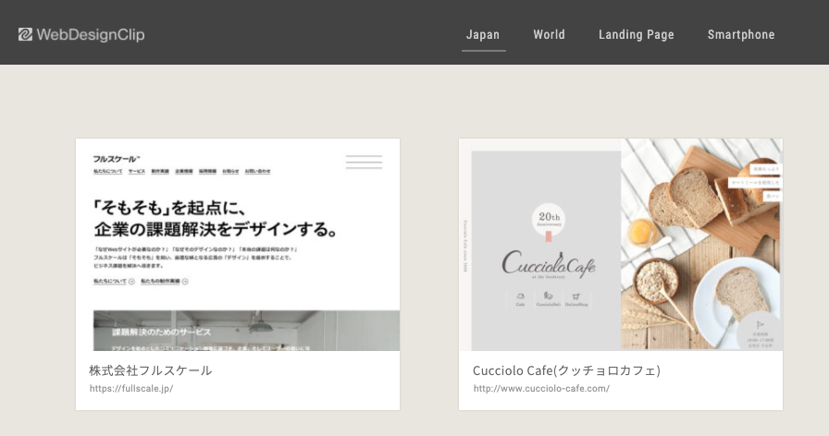Click the Cucciolo Cafe(クッチョロカフェ) title
The width and height of the screenshot is (829, 436).
566,370
